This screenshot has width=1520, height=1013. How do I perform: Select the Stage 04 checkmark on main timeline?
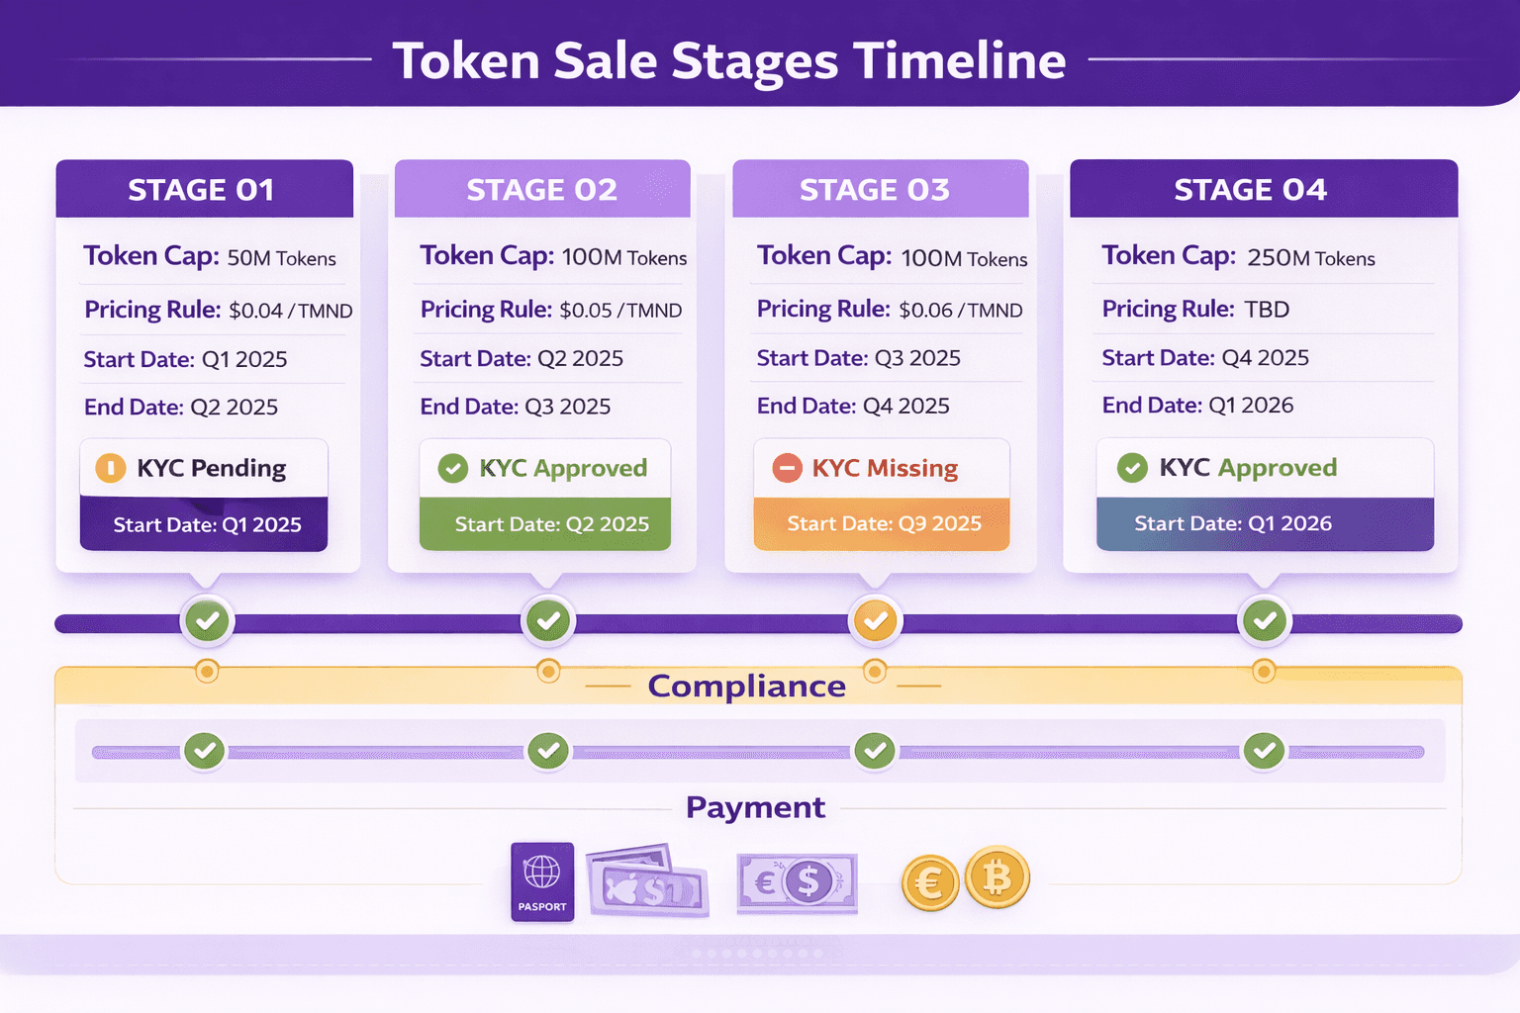pos(1265,621)
